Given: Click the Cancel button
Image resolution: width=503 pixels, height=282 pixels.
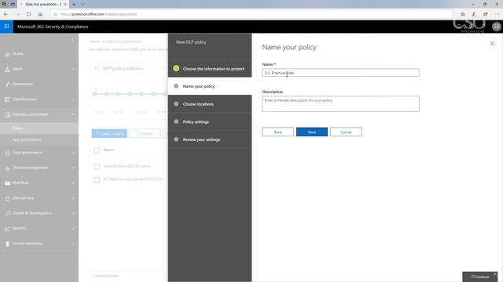Looking at the screenshot, I should click(x=346, y=132).
